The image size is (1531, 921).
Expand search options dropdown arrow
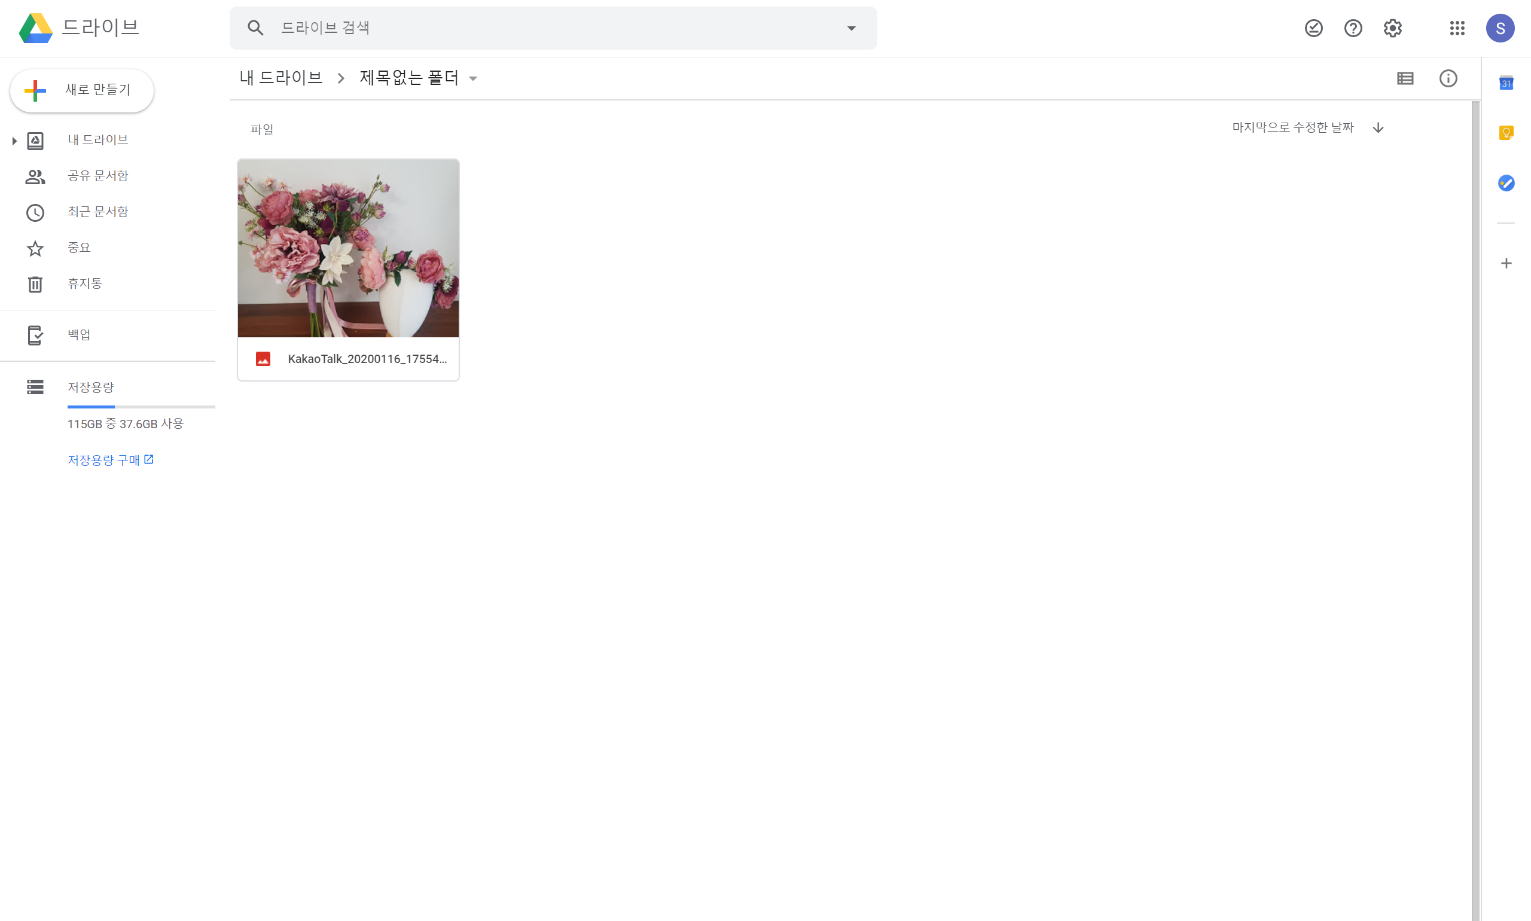point(852,28)
